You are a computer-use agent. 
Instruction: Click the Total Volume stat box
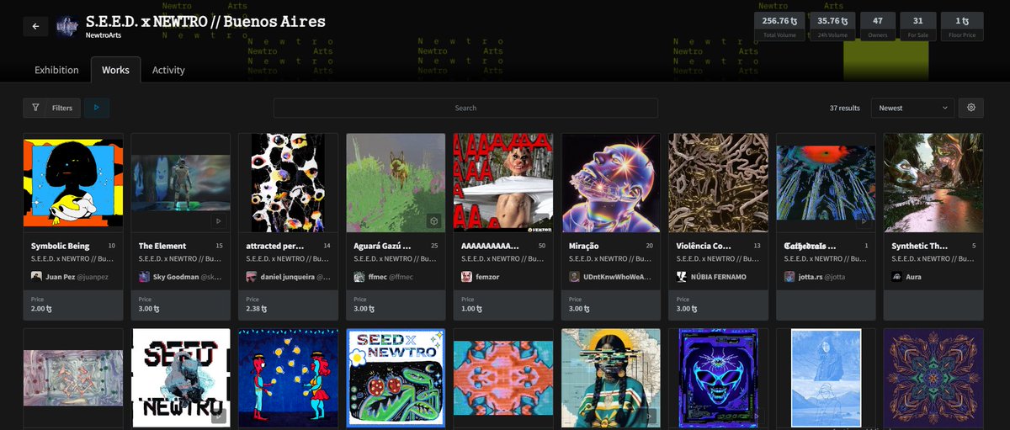click(780, 26)
